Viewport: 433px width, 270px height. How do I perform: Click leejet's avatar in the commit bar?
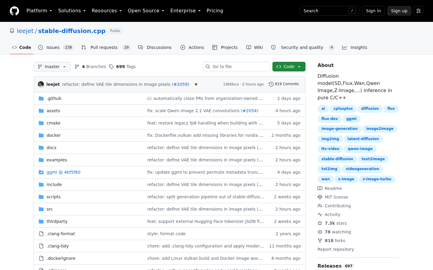point(41,84)
